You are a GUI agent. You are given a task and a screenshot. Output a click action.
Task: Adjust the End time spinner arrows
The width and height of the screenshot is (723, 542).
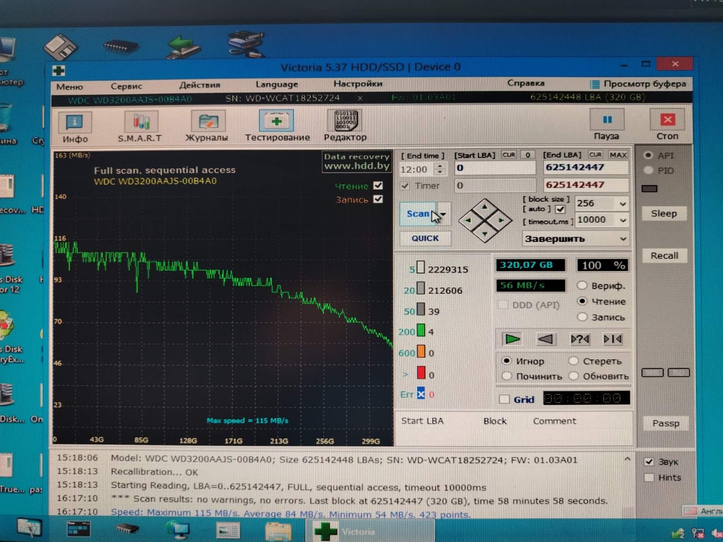440,169
